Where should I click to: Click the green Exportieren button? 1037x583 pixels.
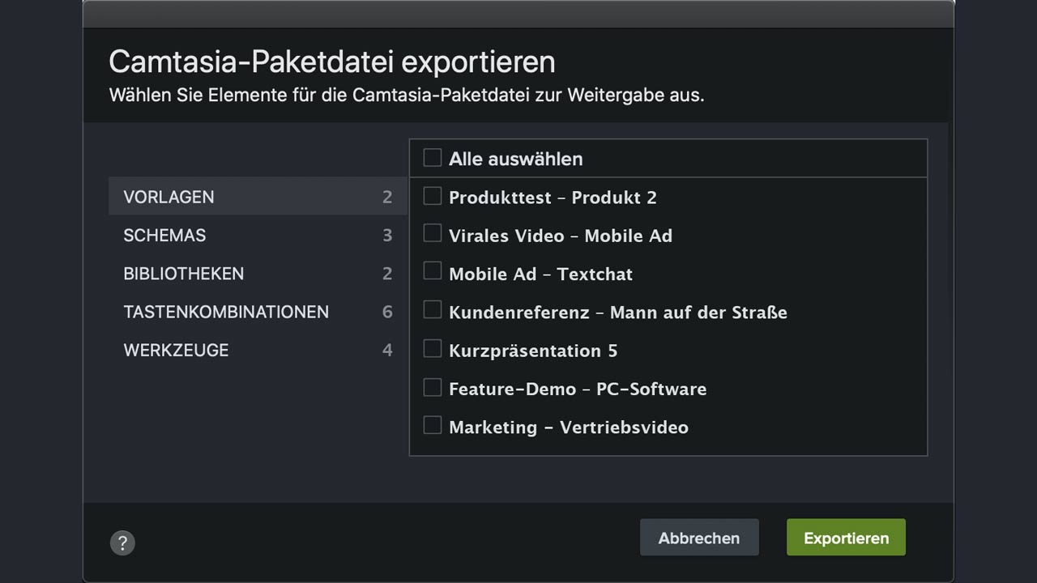(x=846, y=538)
